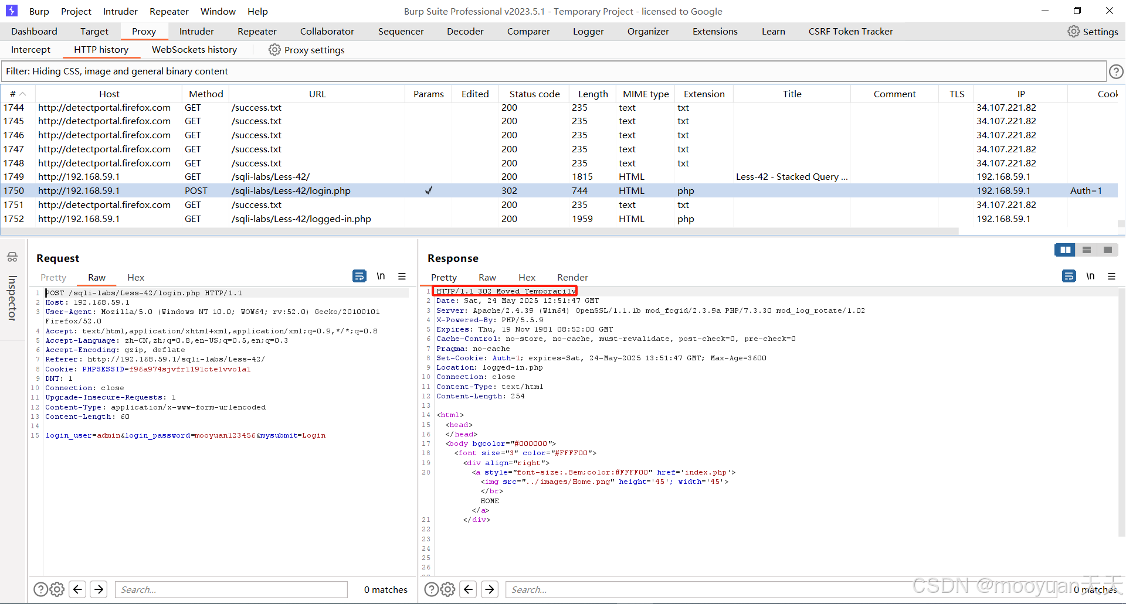
Task: Go to next match in Request search
Action: coord(99,589)
